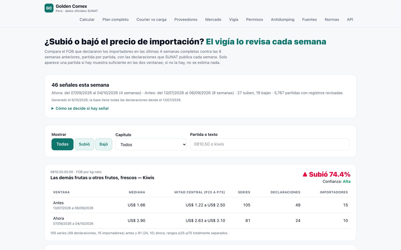Click the Antes importers count 15
This screenshot has width=401, height=250.
click(x=345, y=205)
